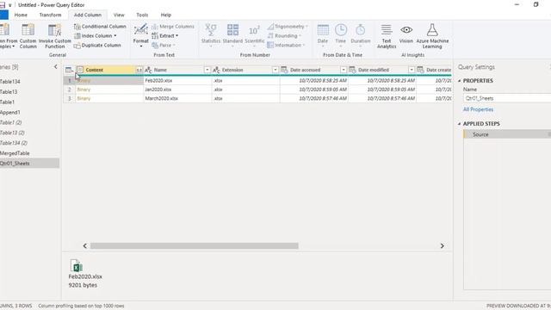Collapse the Queries pane
551x310 pixels.
point(55,66)
